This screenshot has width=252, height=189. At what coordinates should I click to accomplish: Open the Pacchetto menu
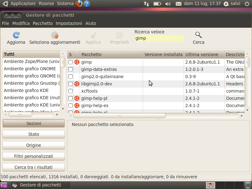pyautogui.click(x=43, y=23)
